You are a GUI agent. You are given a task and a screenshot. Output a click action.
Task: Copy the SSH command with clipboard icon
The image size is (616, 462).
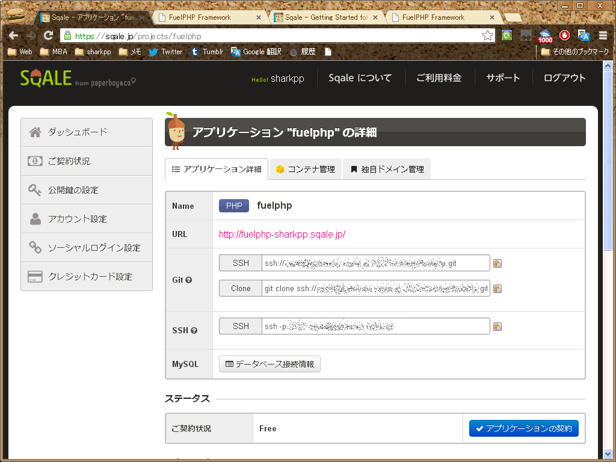(x=497, y=327)
